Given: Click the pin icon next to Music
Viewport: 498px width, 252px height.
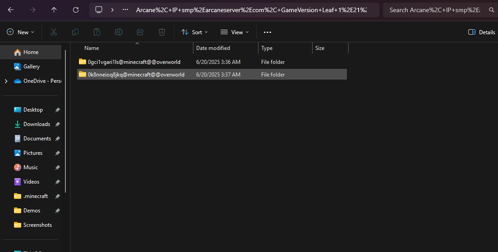Looking at the screenshot, I should 57,168.
